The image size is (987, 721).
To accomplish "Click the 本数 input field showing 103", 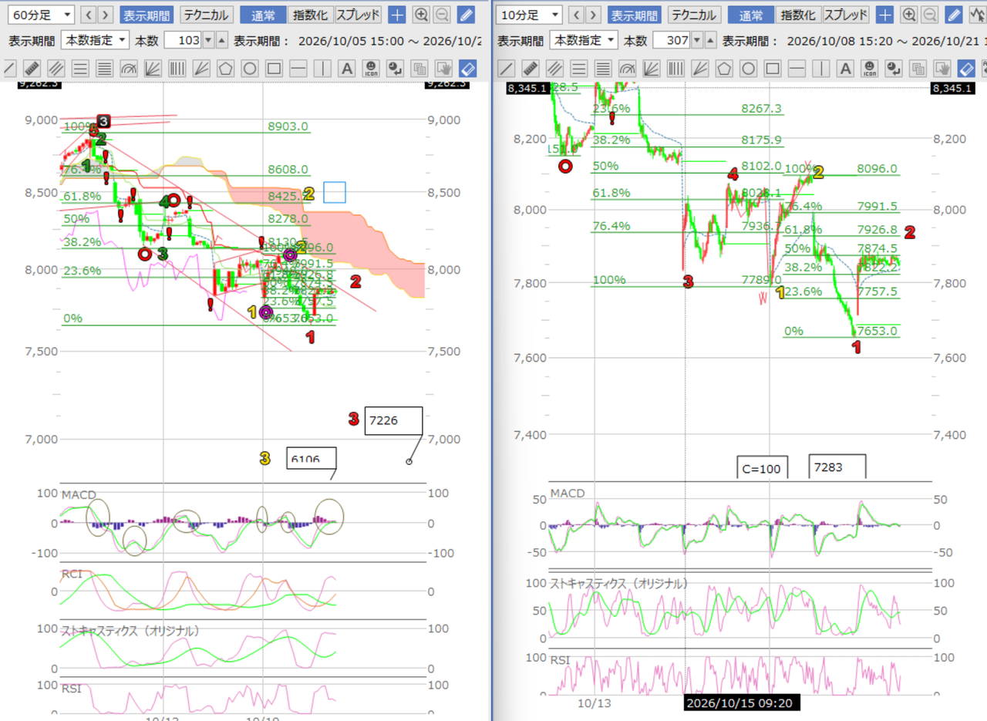I will (x=183, y=41).
